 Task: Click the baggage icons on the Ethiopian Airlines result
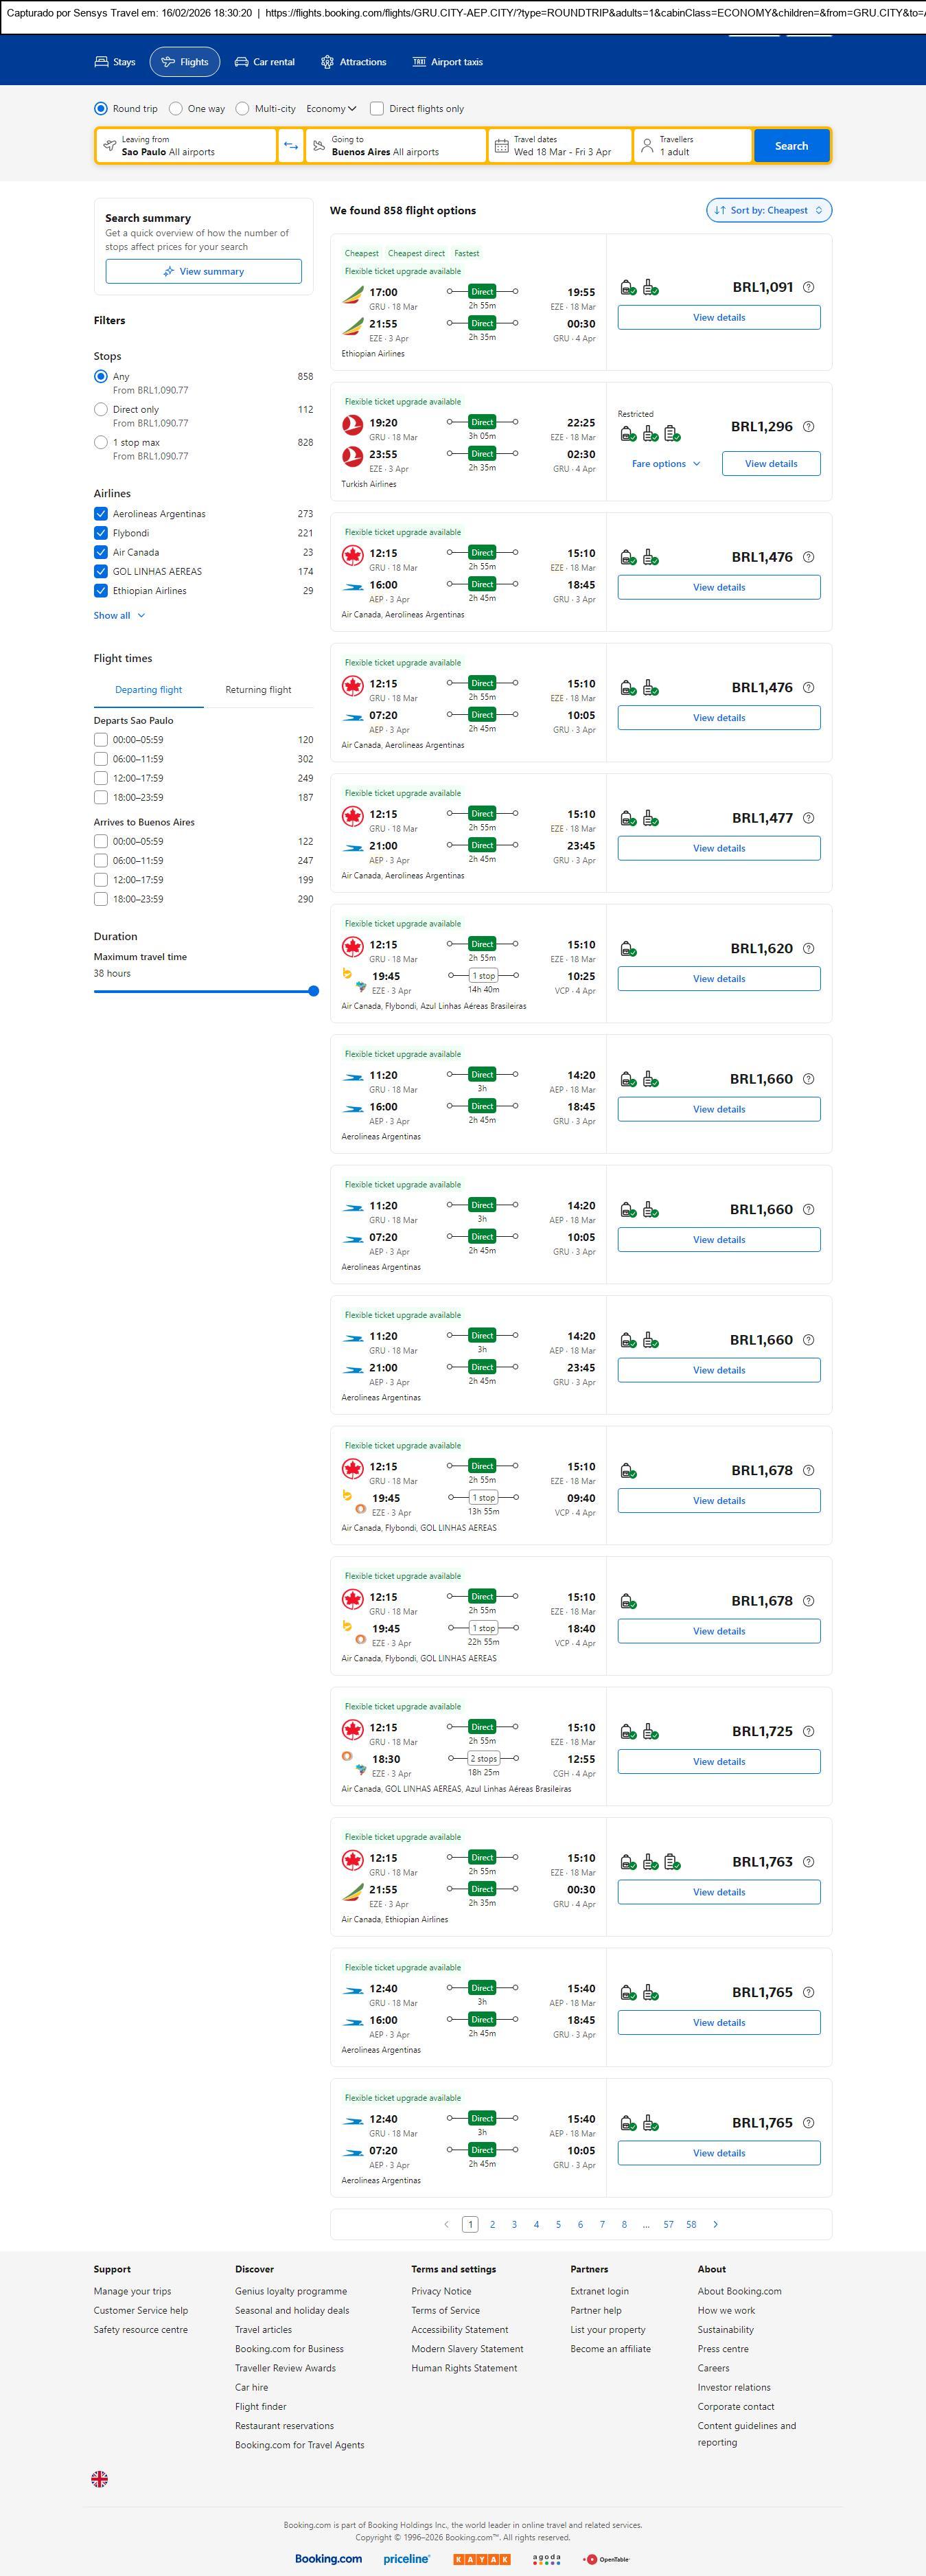639,288
